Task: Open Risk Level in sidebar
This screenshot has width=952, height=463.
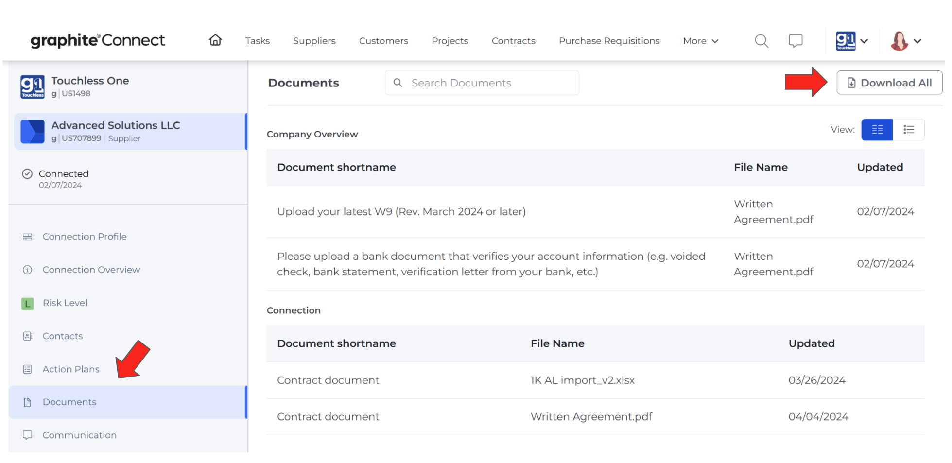Action: click(65, 303)
